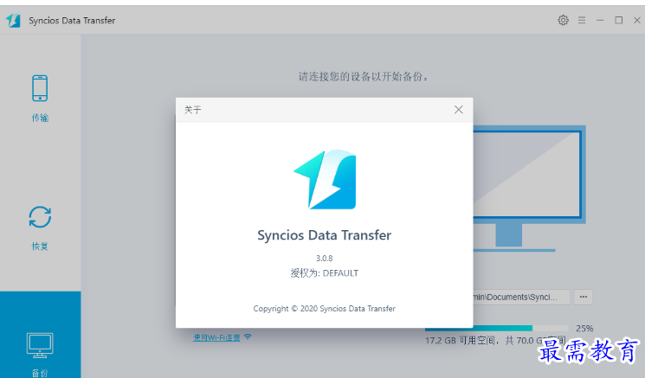Open the hamburger menu in title bar
Viewport: 645px width, 378px height.
(x=582, y=20)
